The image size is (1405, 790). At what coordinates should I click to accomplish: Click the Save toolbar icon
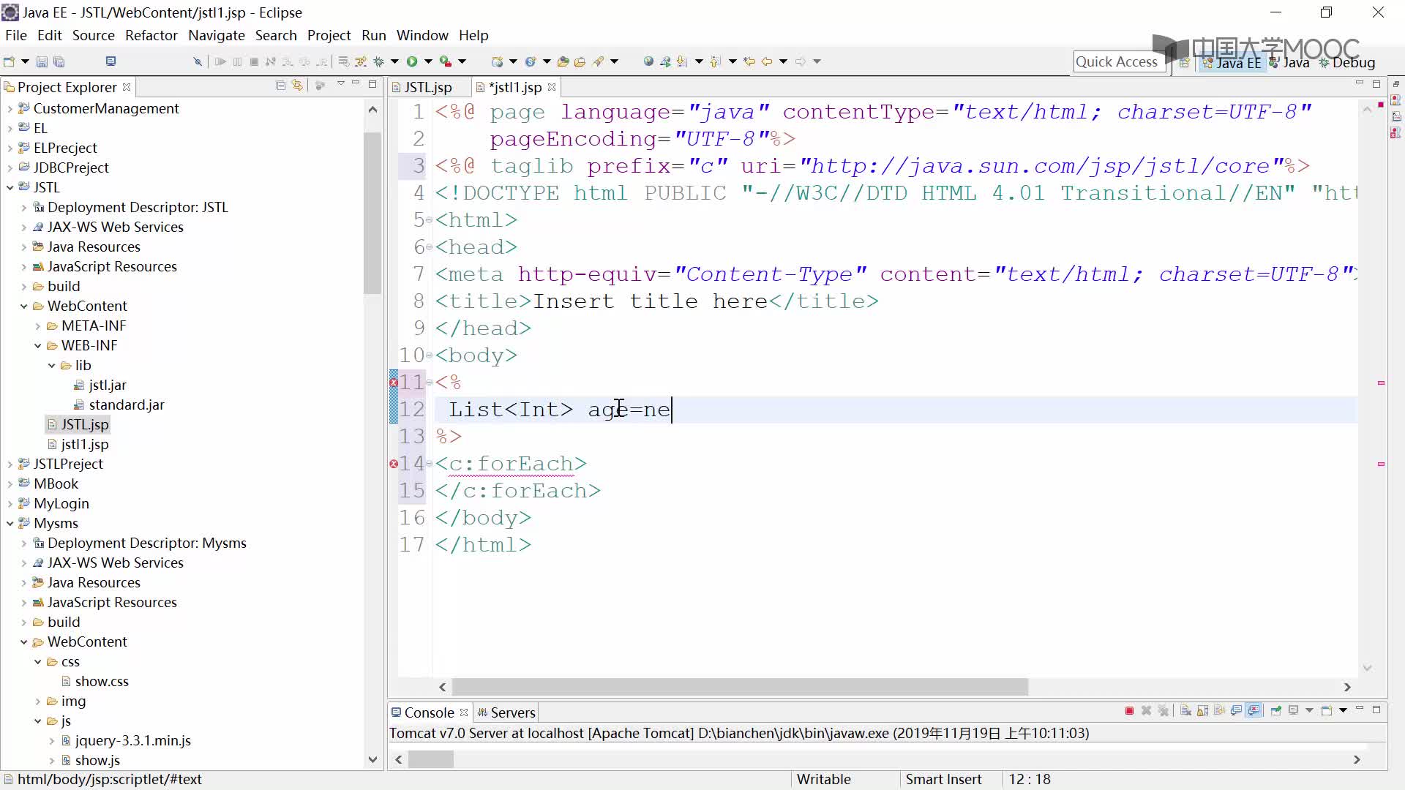(x=42, y=61)
